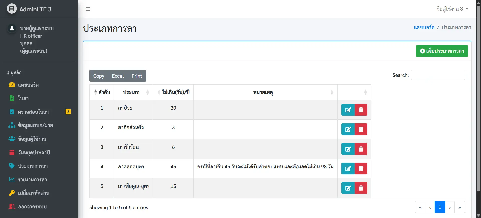Go to last page of pagination
The width and height of the screenshot is (481, 218).
pos(460,207)
